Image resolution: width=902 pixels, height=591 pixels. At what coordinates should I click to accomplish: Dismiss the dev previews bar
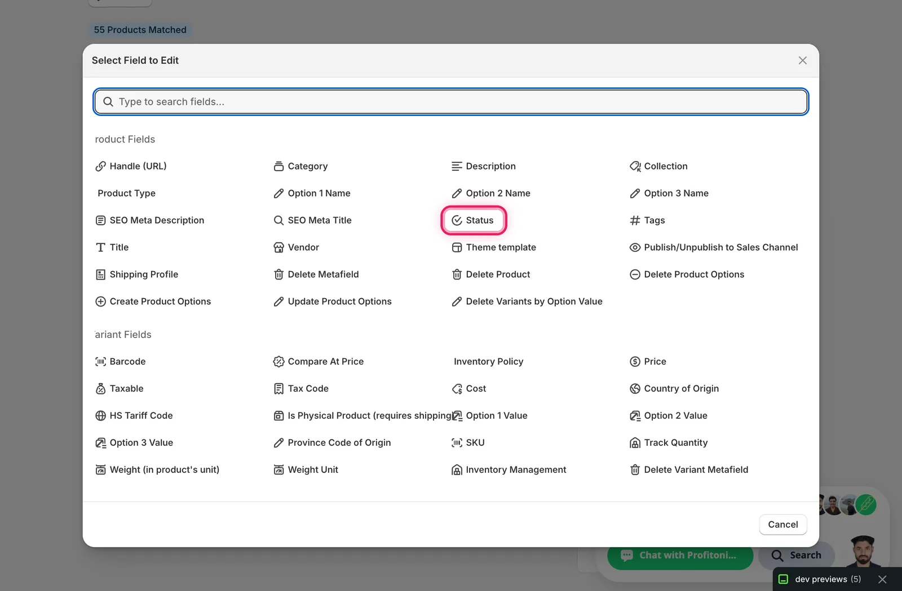click(883, 579)
